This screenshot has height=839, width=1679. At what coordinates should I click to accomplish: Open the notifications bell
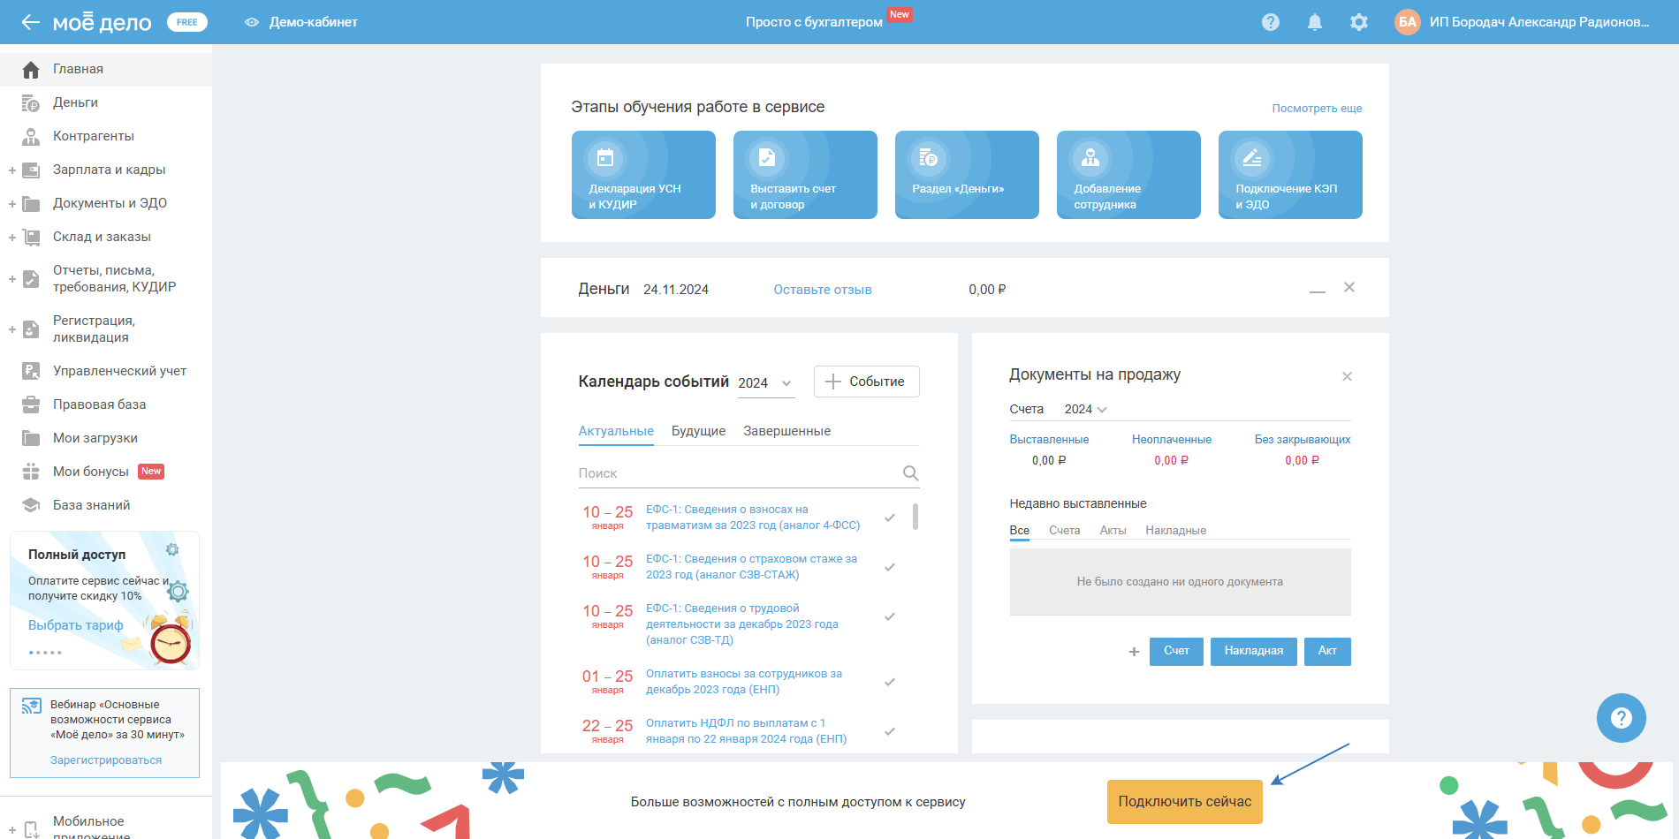(x=1315, y=22)
